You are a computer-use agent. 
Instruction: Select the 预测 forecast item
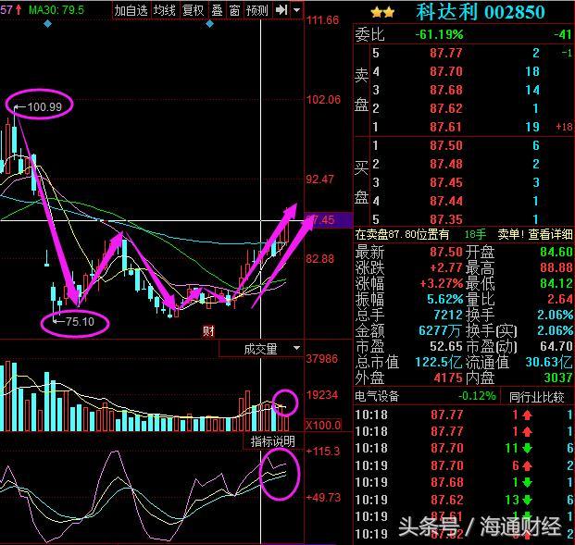pyautogui.click(x=256, y=10)
